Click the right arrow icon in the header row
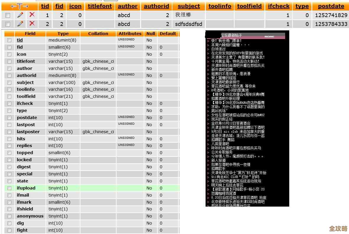The image size is (349, 234). pyautogui.click(x=25, y=6)
